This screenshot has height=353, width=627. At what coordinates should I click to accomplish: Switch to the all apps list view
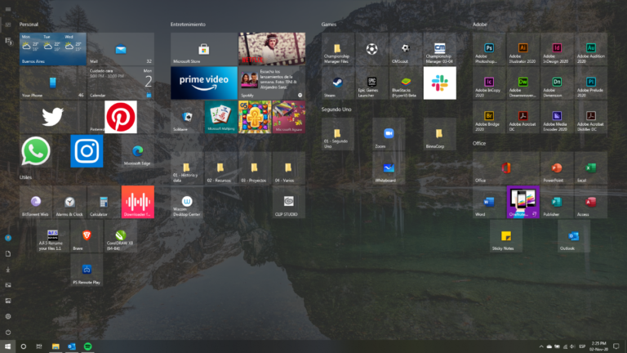(x=8, y=40)
